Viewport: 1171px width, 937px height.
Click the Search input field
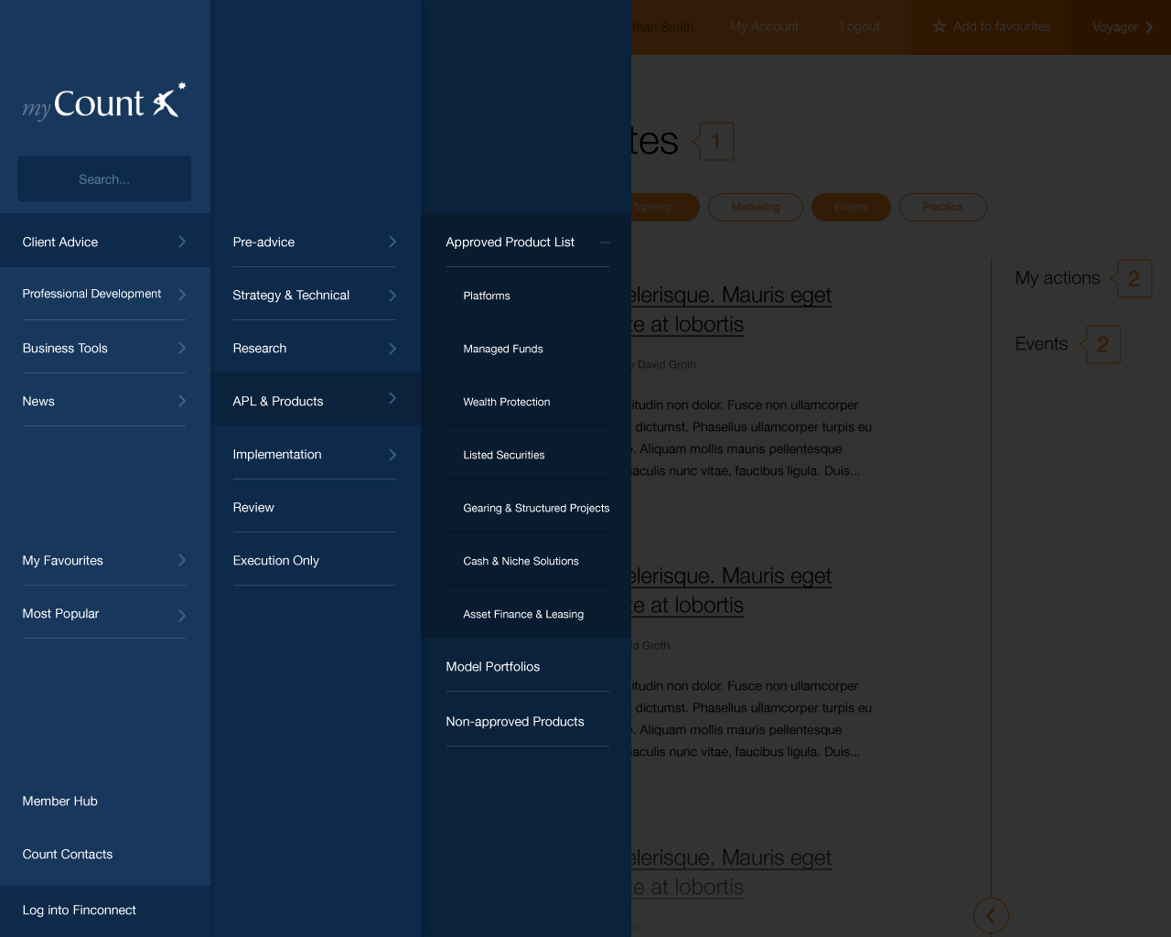(103, 178)
